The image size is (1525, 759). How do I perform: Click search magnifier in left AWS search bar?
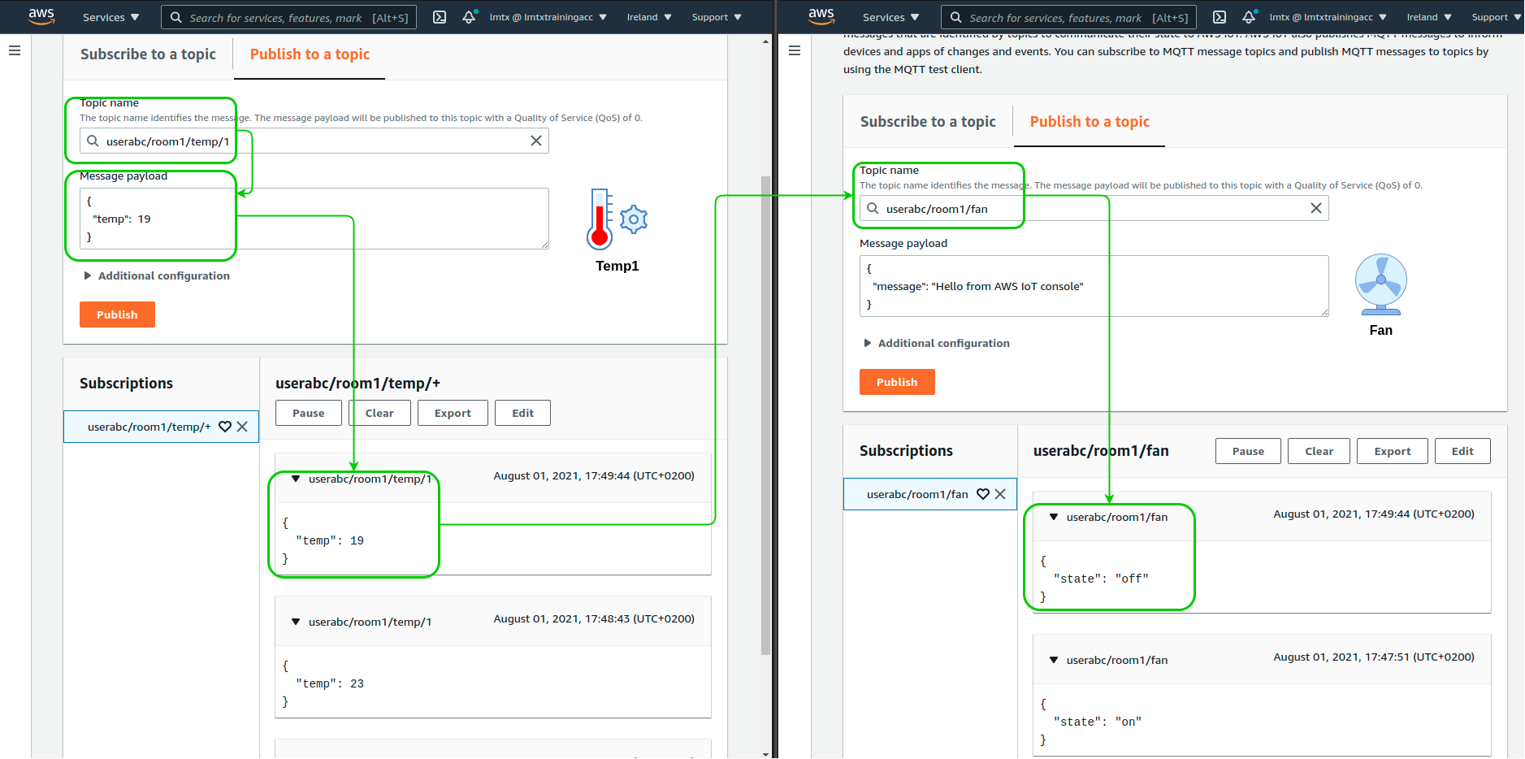(x=175, y=17)
